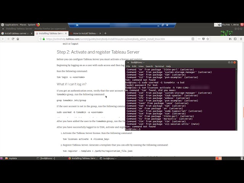The image size is (244, 183).
Task: Bookmark this page with star icon
Action: pos(208,39)
